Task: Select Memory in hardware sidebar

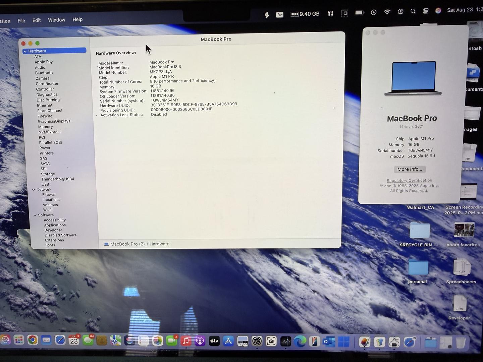Action: coord(45,127)
